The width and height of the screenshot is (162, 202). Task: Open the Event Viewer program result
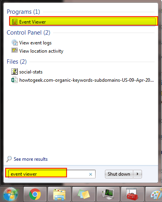click(x=83, y=22)
